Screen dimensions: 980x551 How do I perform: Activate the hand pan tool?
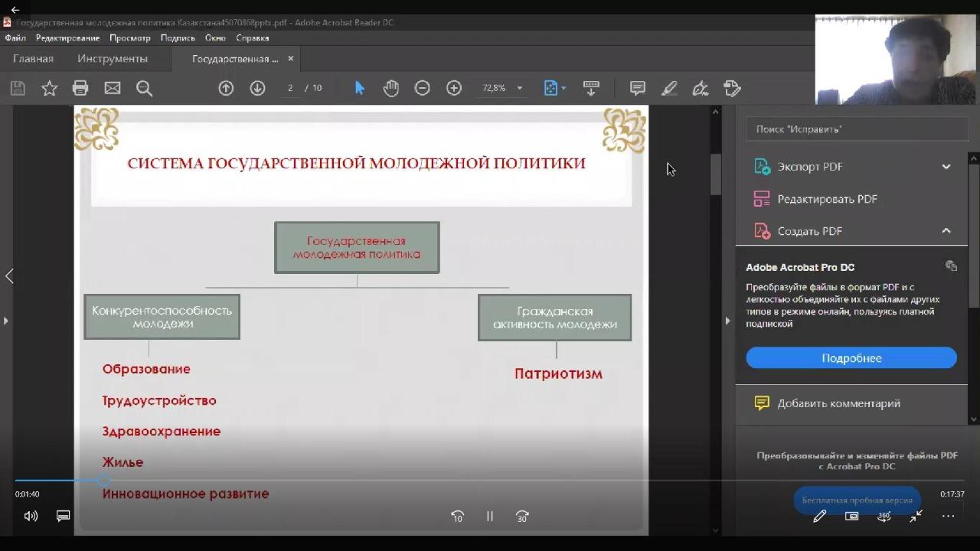(391, 88)
